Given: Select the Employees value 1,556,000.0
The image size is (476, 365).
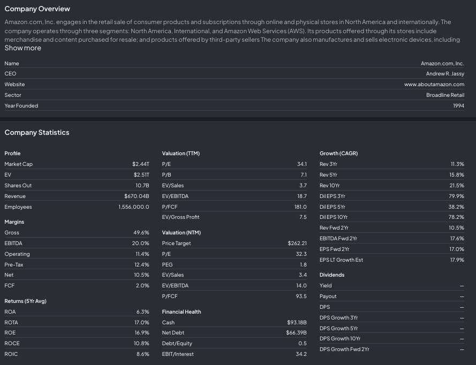Looking at the screenshot, I should tap(134, 207).
